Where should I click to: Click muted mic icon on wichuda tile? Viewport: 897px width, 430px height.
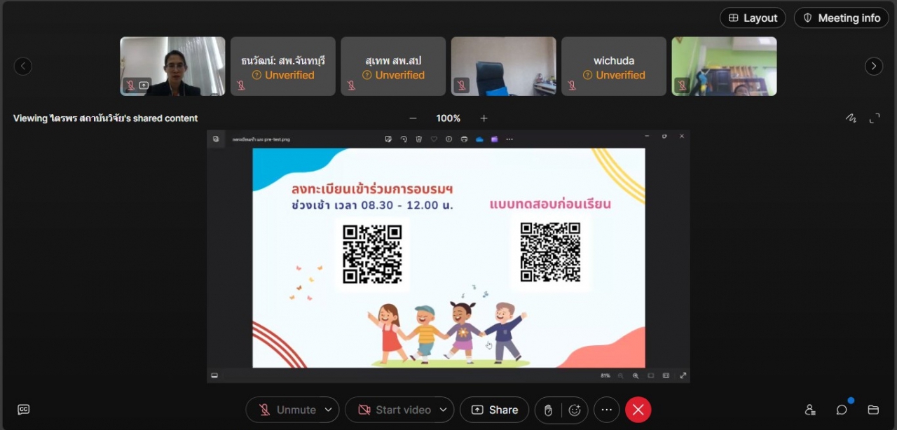tap(572, 85)
